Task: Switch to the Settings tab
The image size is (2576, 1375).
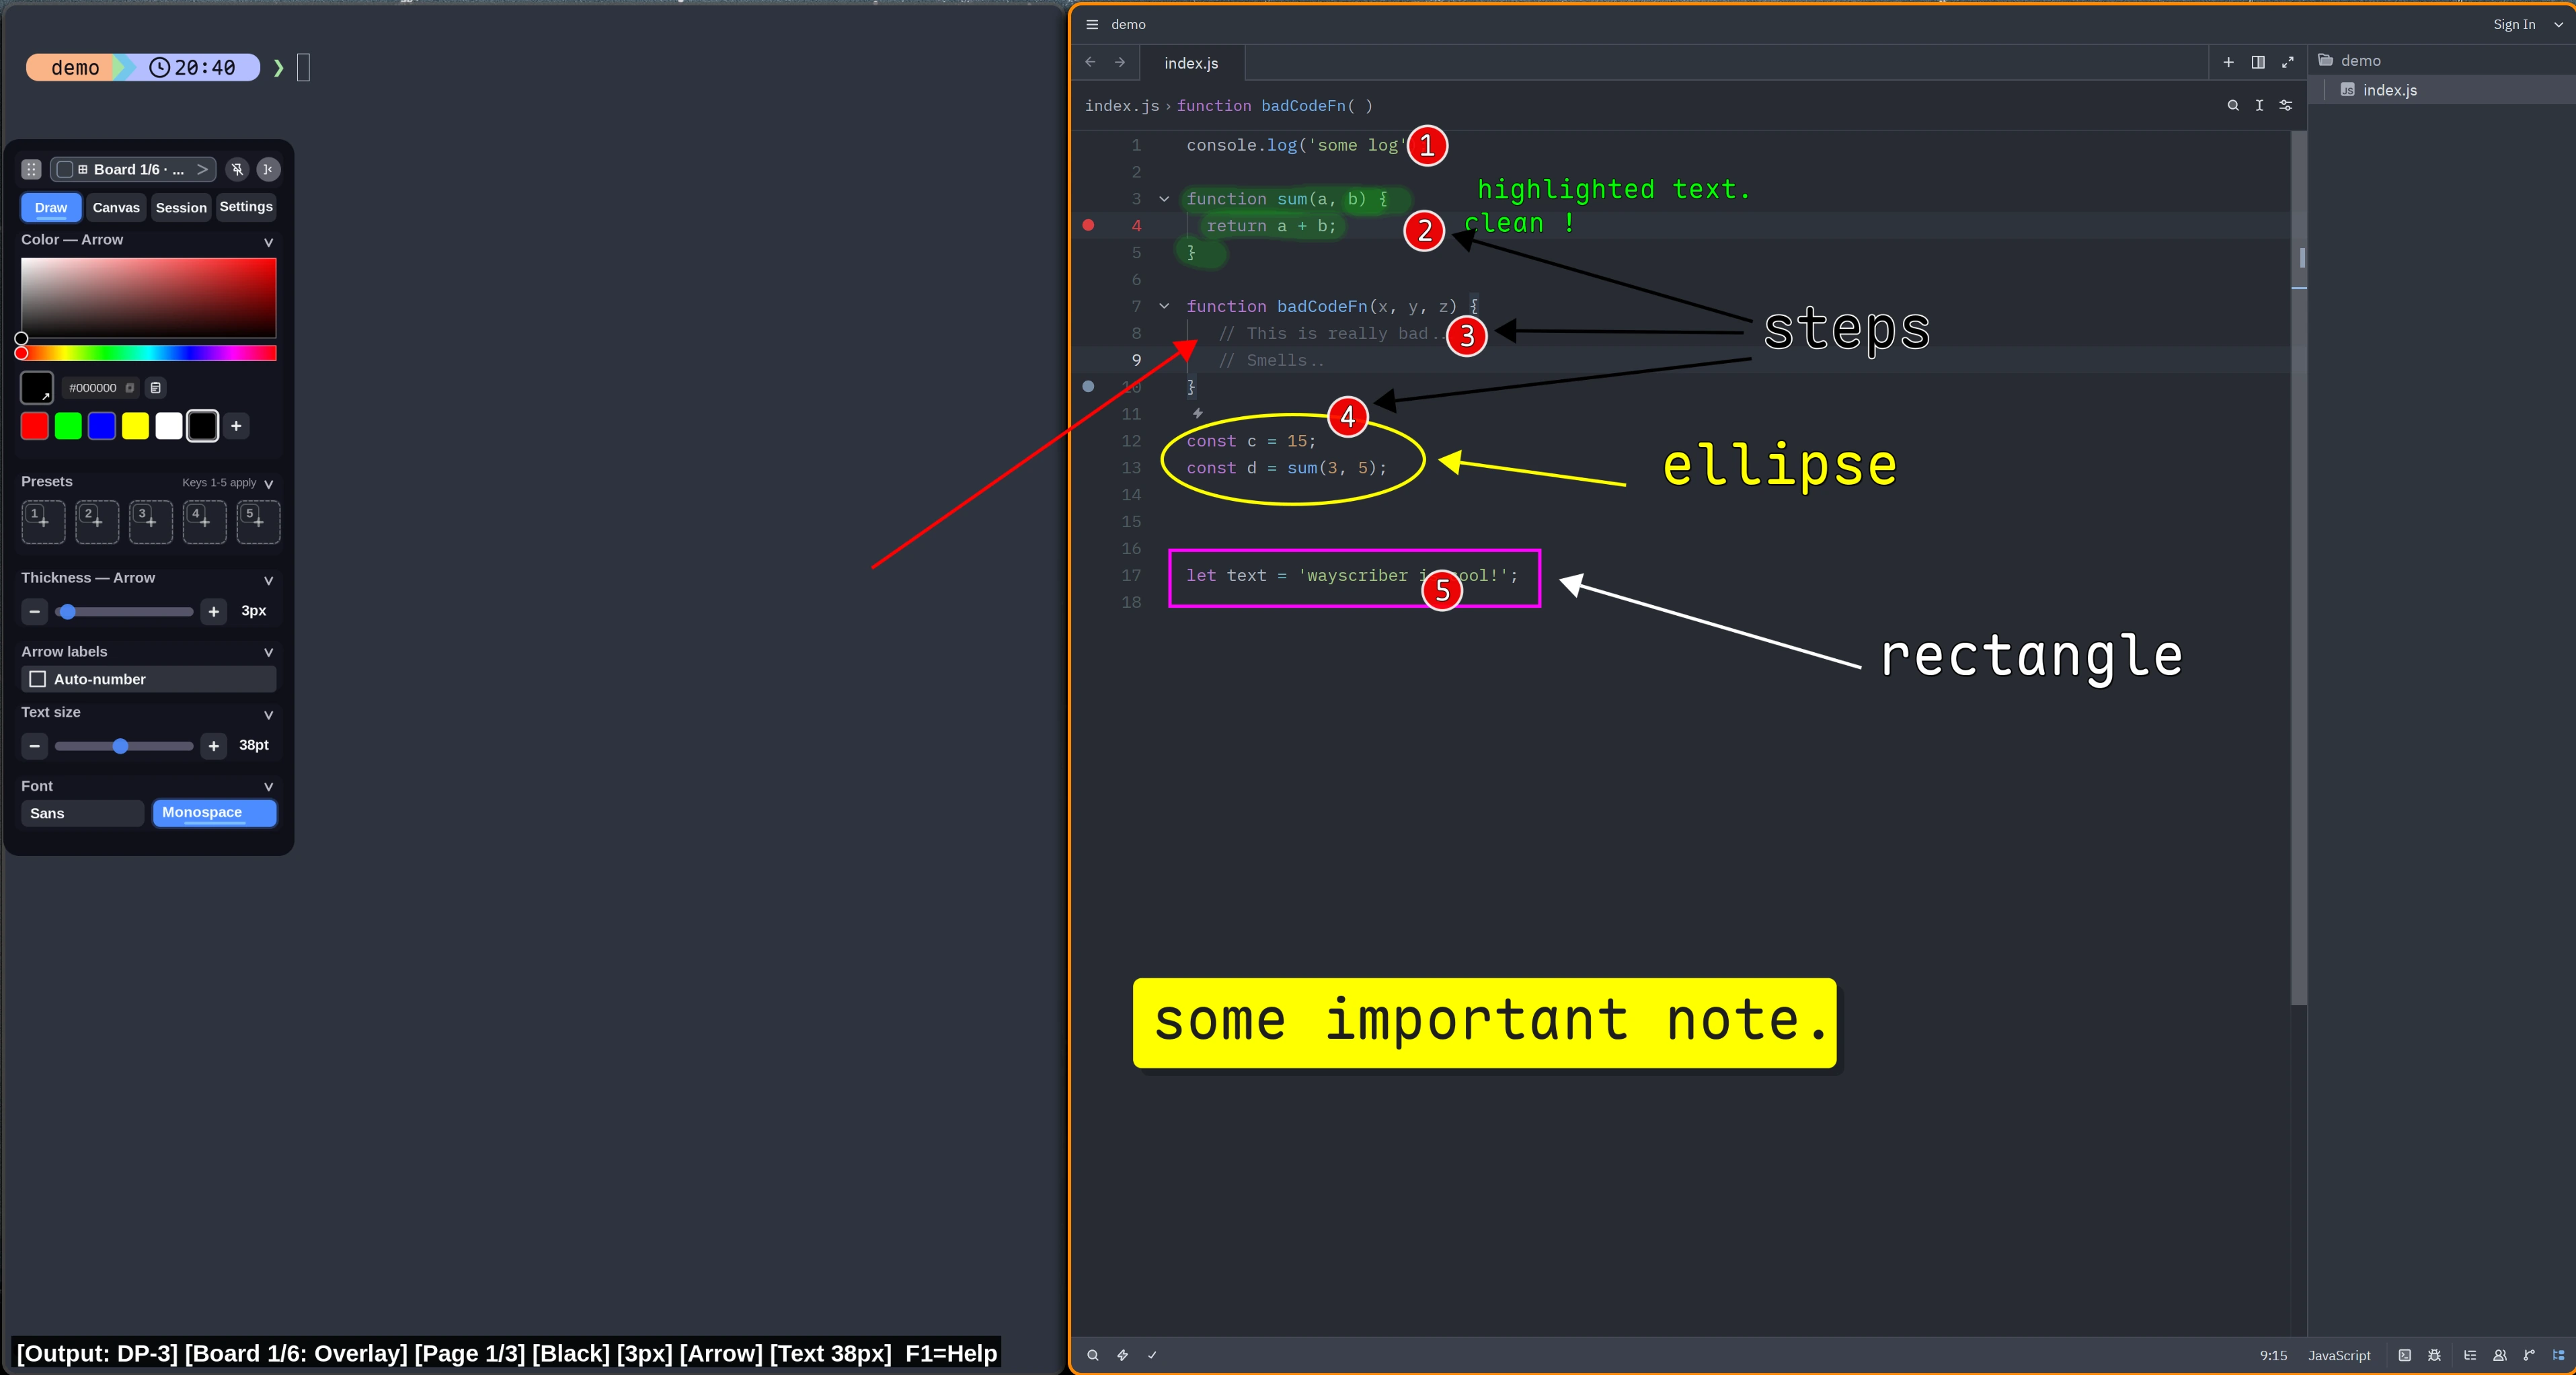Action: (x=246, y=207)
